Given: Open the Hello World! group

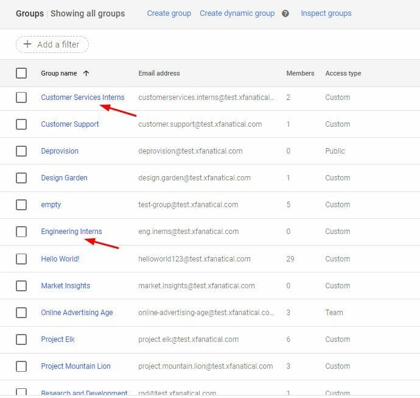Looking at the screenshot, I should click(60, 259).
